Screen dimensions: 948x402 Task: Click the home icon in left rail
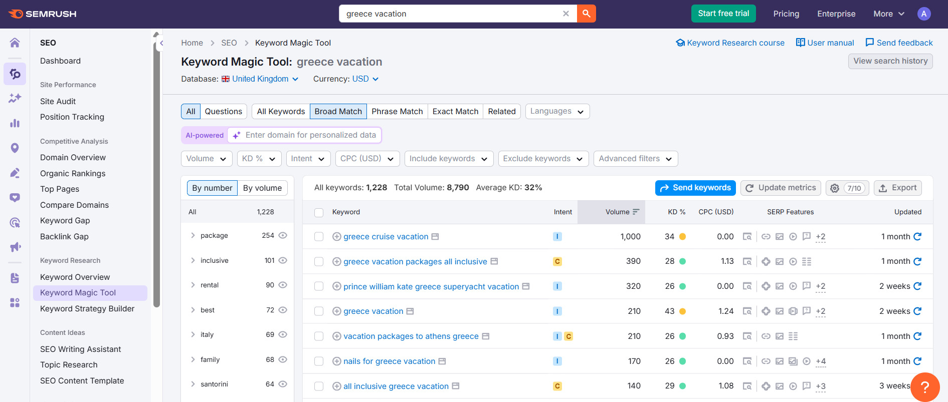15,43
